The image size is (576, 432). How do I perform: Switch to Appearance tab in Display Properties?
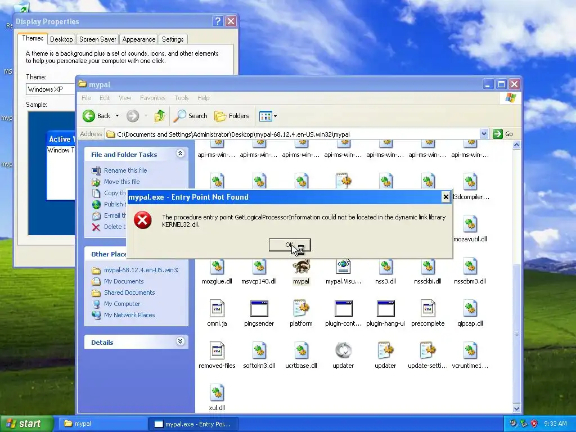(x=139, y=39)
